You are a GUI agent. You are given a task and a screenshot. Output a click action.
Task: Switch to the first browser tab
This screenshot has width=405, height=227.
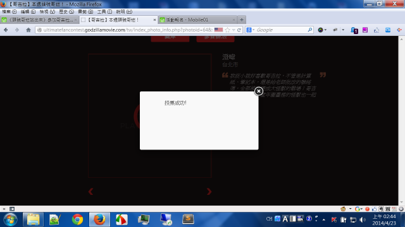[39, 20]
